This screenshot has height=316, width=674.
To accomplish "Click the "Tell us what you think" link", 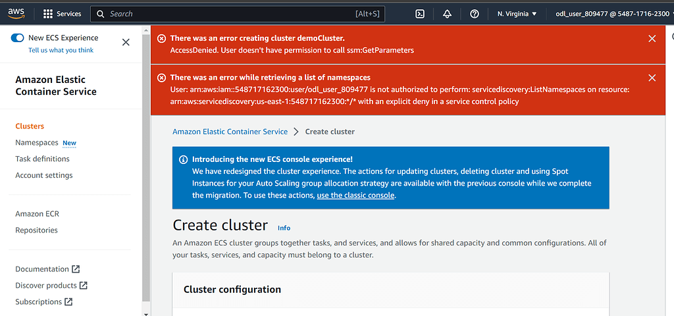I will tap(61, 50).
